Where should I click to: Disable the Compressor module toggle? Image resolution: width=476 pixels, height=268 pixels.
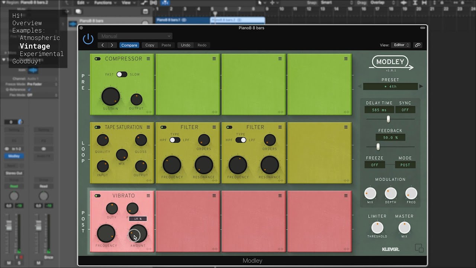coord(97,59)
